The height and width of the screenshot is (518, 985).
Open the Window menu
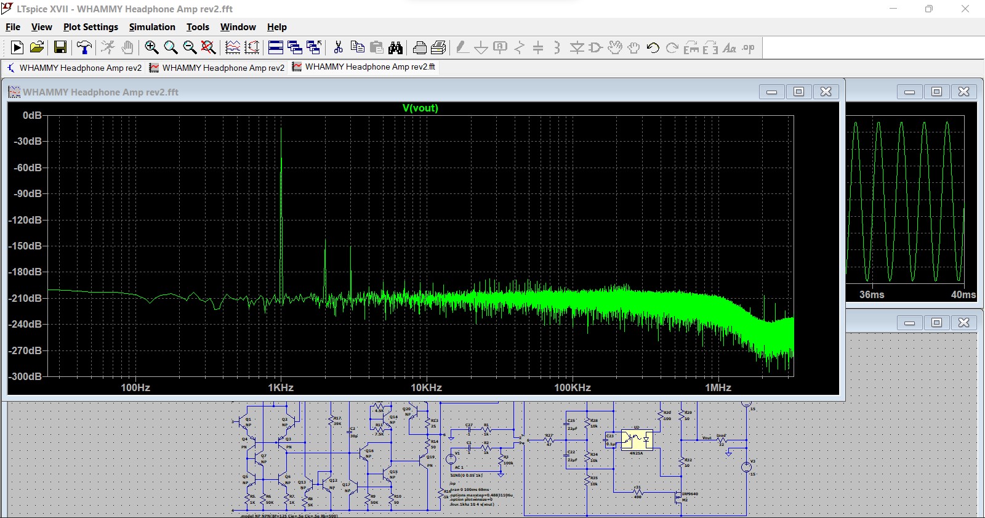point(238,27)
